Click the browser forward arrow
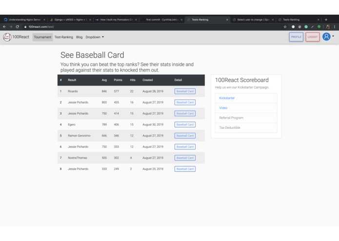Viewport: 339px width, 241px height. click(11, 27)
